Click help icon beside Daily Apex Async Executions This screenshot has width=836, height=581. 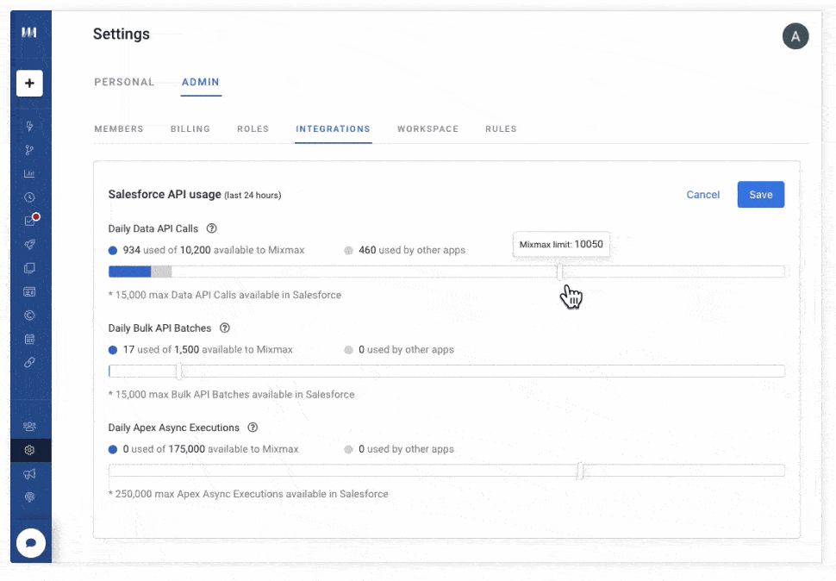pyautogui.click(x=253, y=427)
